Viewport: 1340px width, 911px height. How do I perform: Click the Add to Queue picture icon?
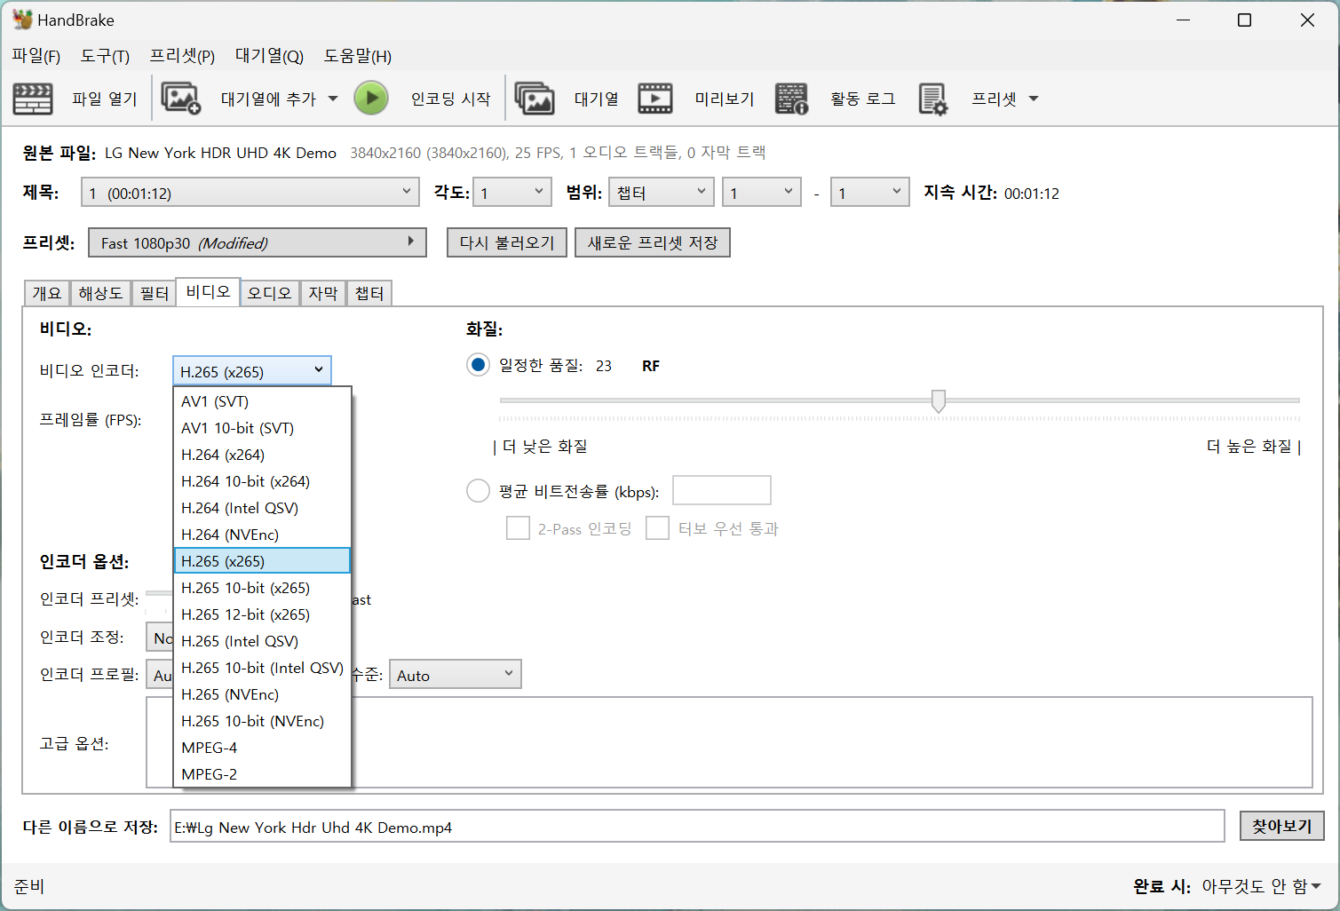click(x=180, y=99)
